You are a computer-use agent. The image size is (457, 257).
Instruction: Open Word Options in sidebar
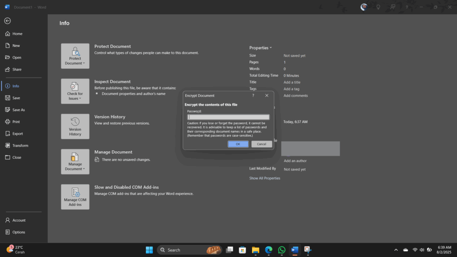coord(19,232)
